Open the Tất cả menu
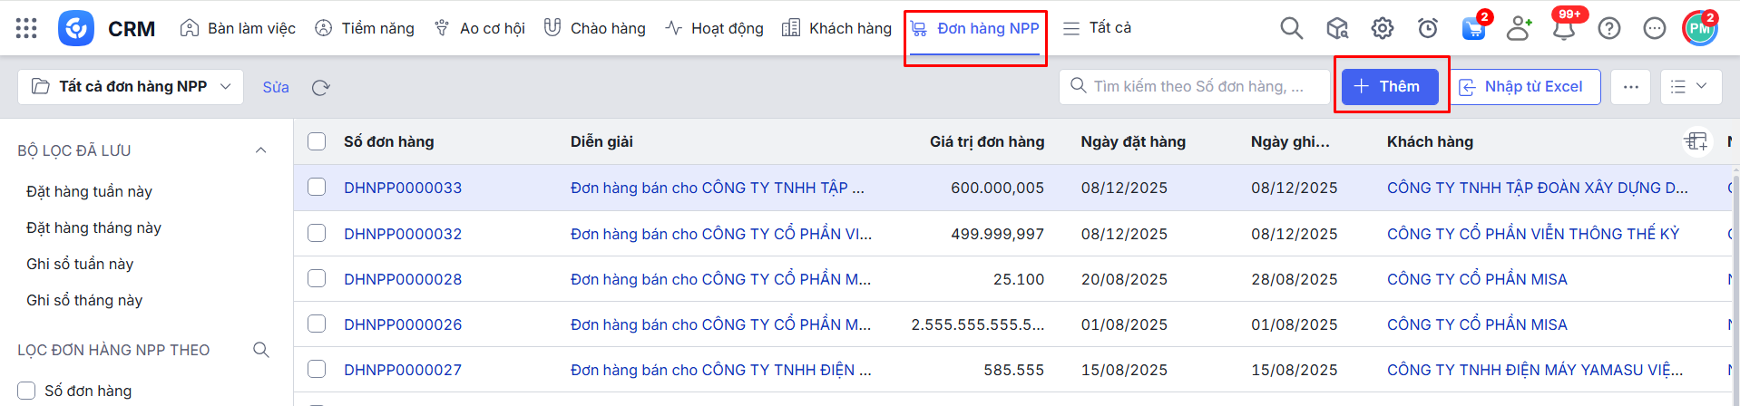Screen dimensions: 1740x406 1097,28
